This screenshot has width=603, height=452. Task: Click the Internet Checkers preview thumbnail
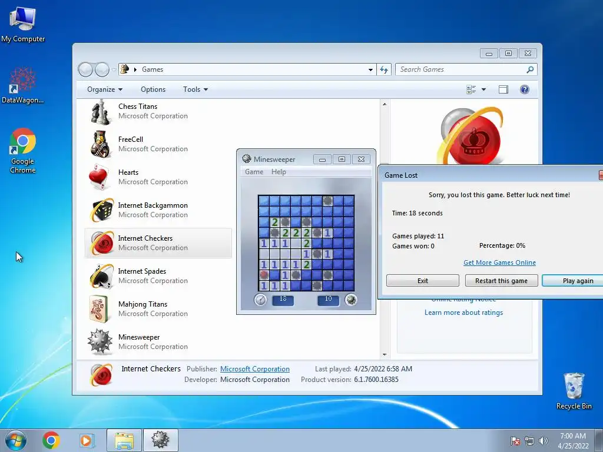[x=471, y=135]
